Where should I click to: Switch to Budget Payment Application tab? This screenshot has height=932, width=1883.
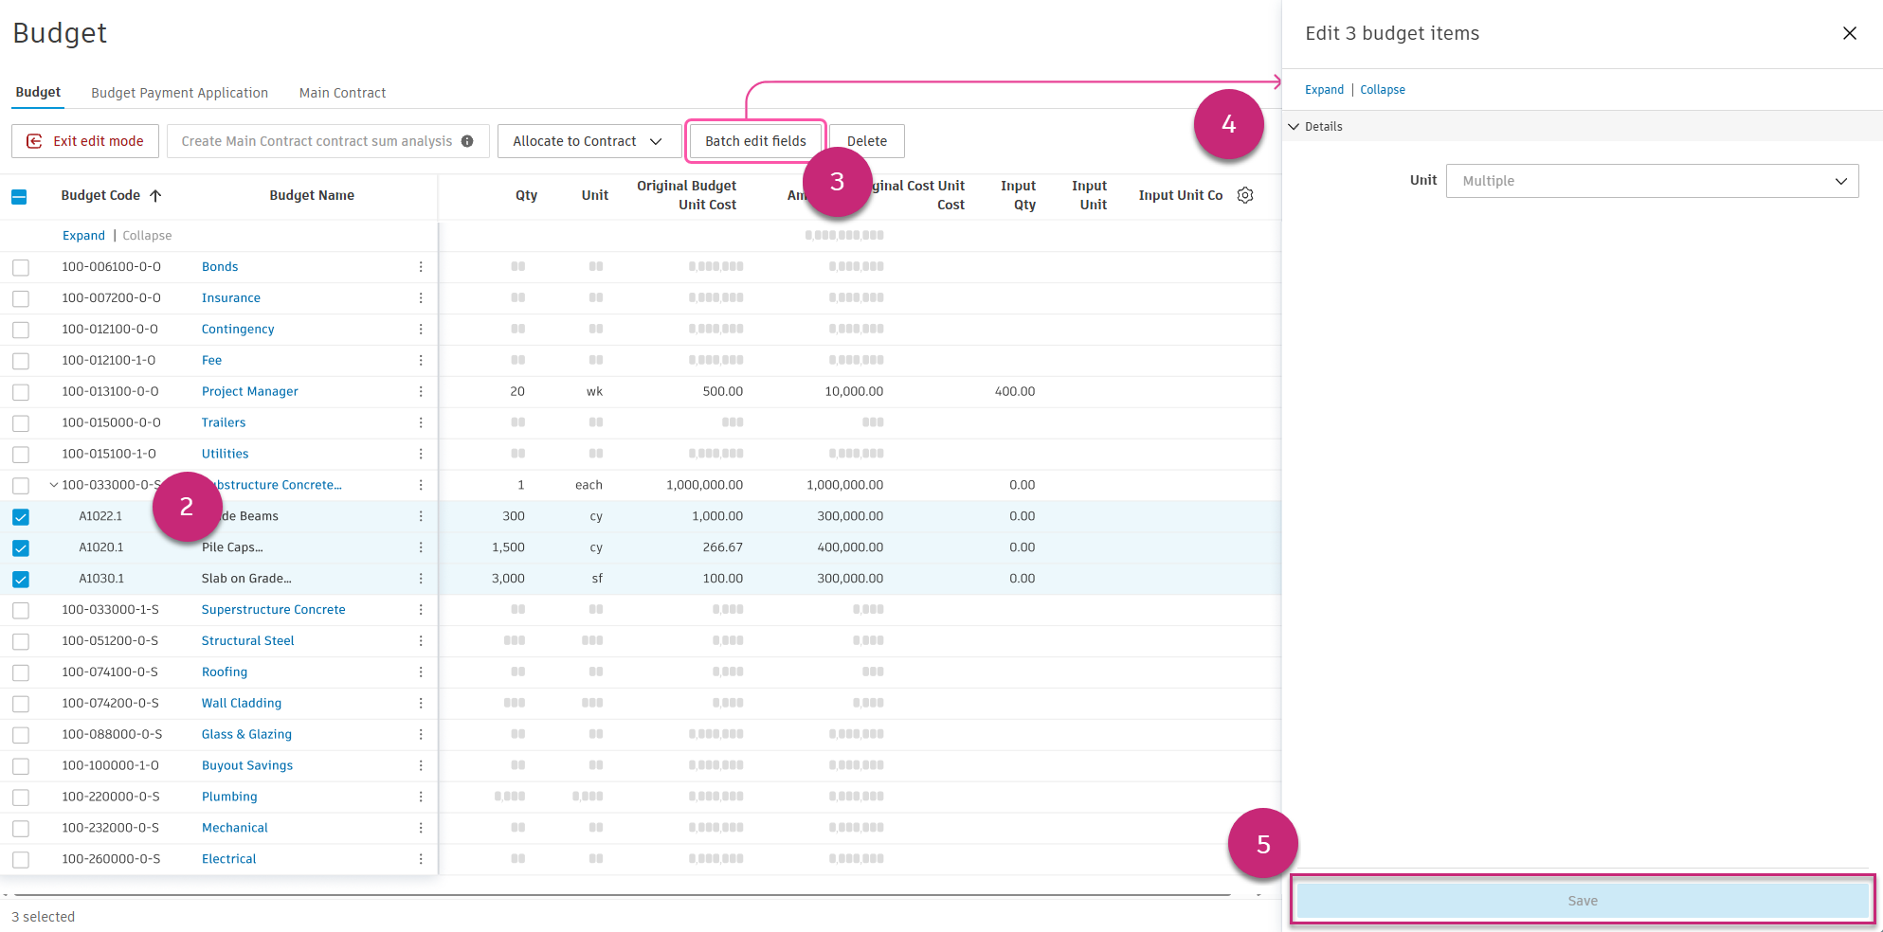click(x=179, y=93)
